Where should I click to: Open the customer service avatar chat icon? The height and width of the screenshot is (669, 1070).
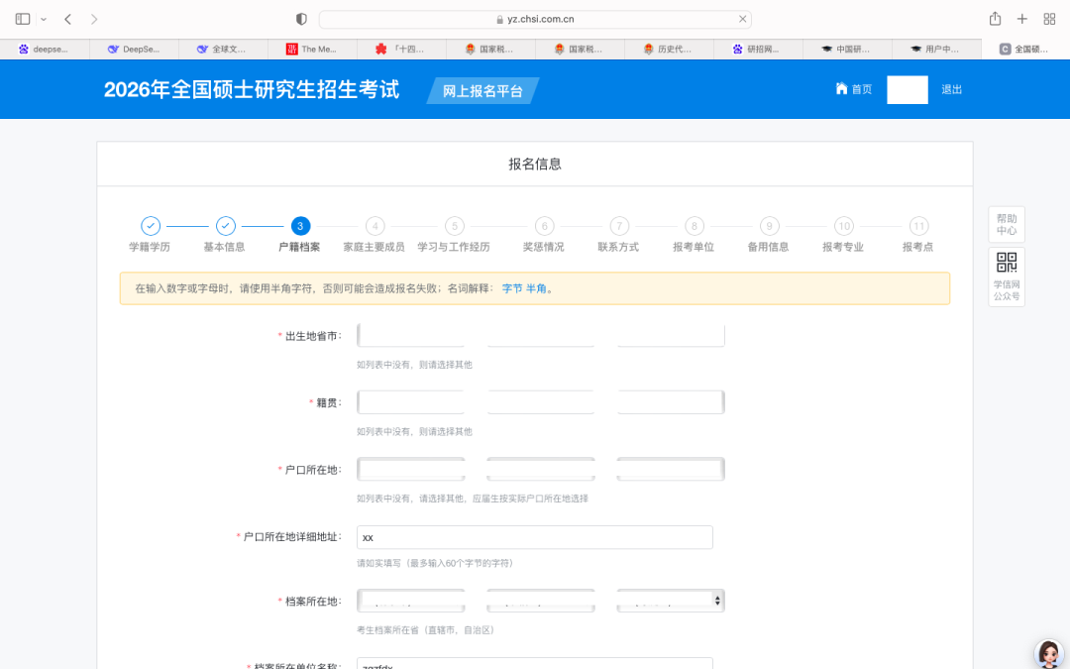(1048, 653)
